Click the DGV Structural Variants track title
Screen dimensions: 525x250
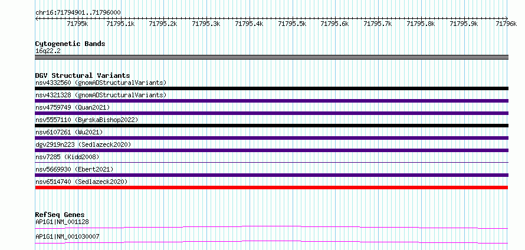pyautogui.click(x=83, y=75)
